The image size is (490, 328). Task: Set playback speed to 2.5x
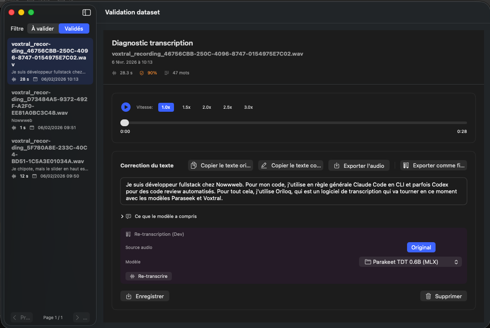[x=228, y=107]
